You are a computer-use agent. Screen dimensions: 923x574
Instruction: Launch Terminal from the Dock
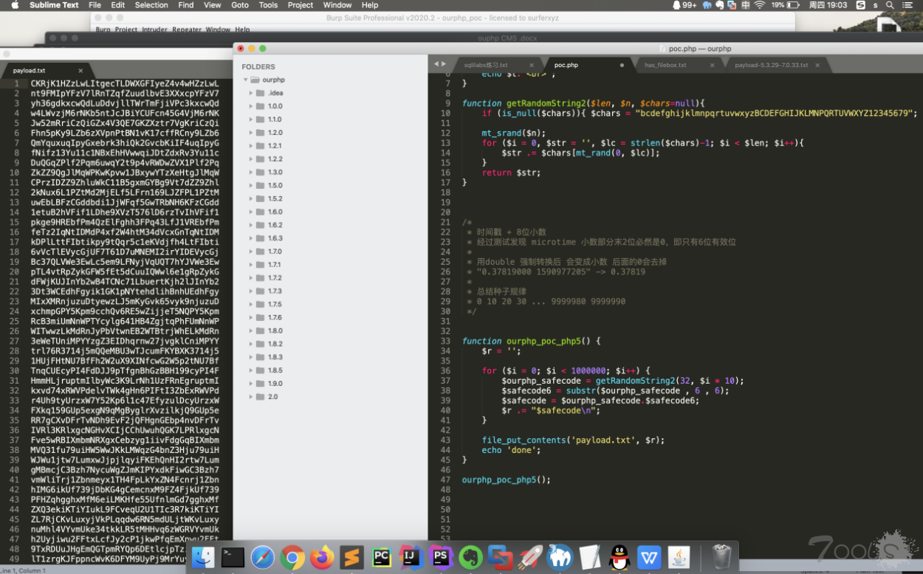(x=233, y=557)
